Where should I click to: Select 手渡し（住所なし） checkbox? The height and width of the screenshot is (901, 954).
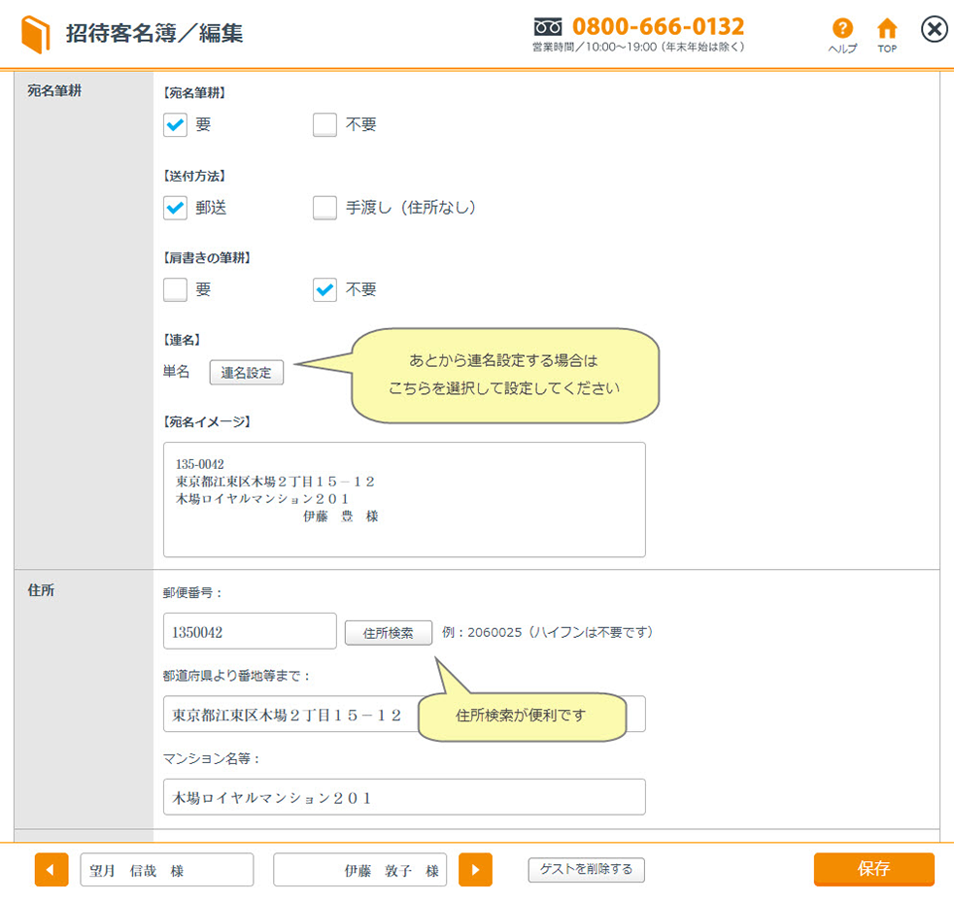click(324, 208)
